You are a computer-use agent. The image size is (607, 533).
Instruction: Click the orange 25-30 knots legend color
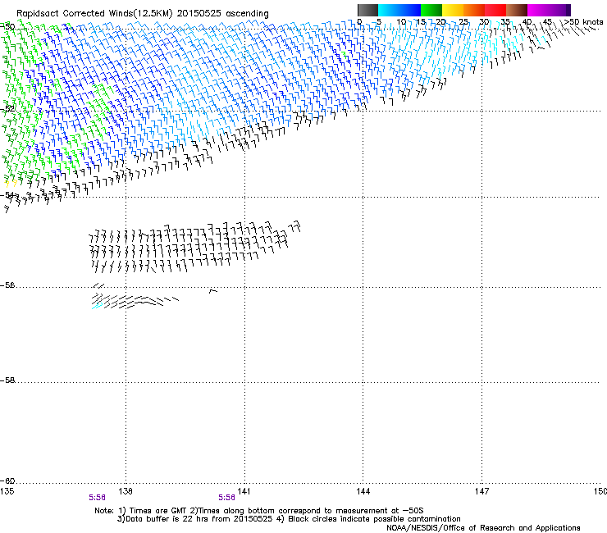pyautogui.click(x=474, y=10)
